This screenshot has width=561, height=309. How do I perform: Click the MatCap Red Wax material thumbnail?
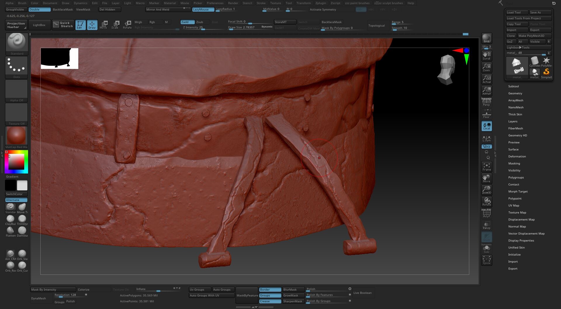16,136
